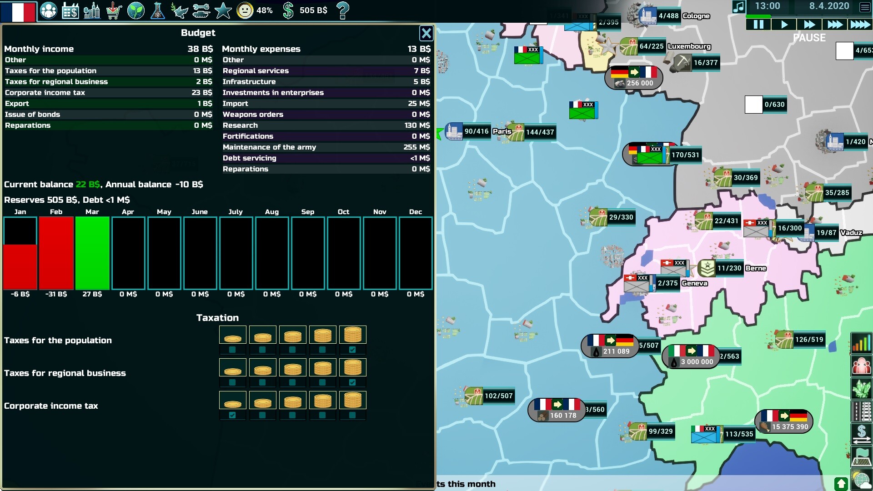
Task: Check lowest Corporate income tax level
Action: coord(232,415)
